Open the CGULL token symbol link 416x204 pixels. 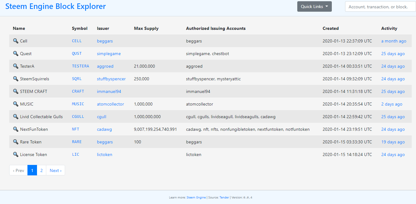pyautogui.click(x=78, y=117)
